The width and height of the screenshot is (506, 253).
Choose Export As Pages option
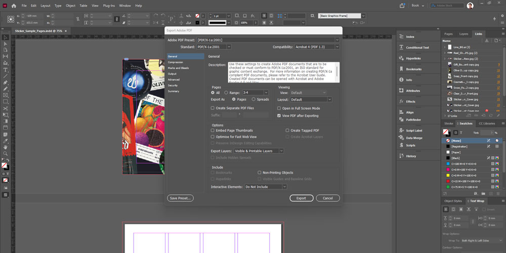pos(234,99)
